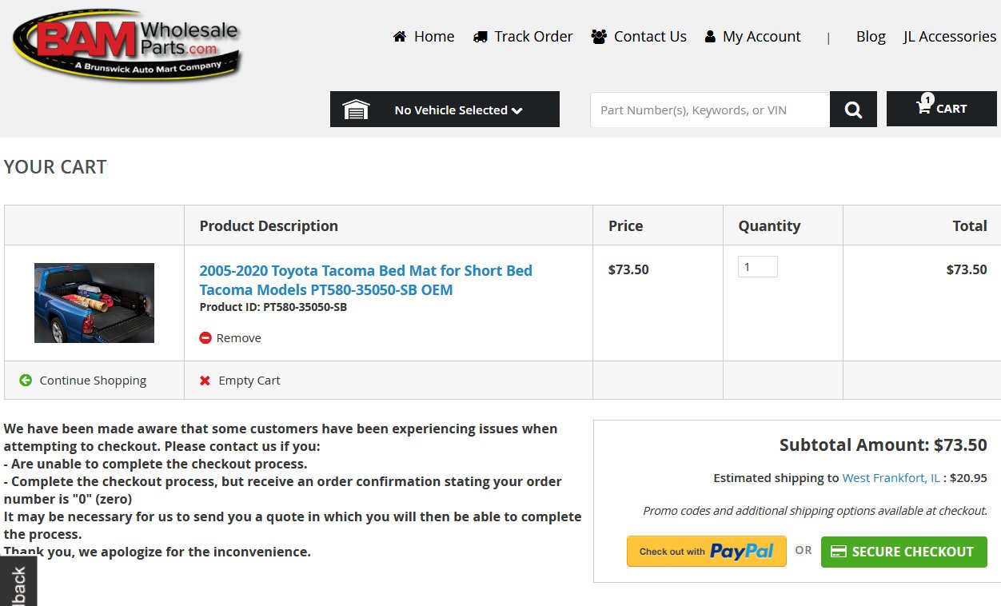Check out with PayPal button
This screenshot has height=606, width=1001.
707,552
